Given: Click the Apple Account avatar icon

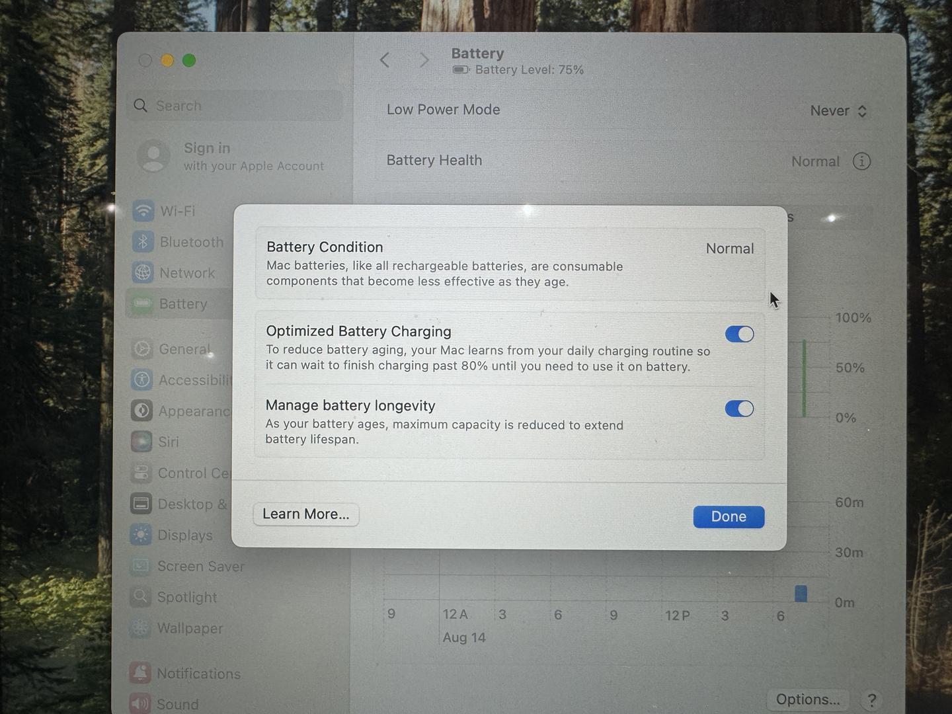Looking at the screenshot, I should 153,156.
